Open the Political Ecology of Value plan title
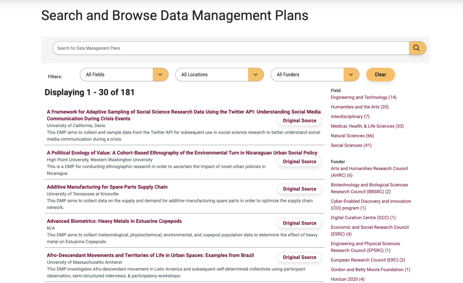This screenshot has width=463, height=283. tap(182, 153)
